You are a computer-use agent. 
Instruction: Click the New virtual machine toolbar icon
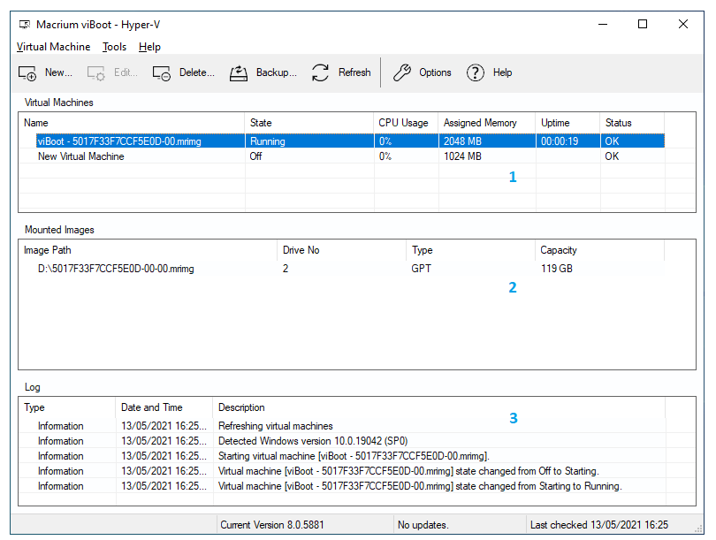(27, 73)
